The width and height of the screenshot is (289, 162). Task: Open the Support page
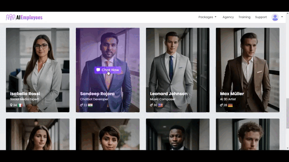point(261,17)
